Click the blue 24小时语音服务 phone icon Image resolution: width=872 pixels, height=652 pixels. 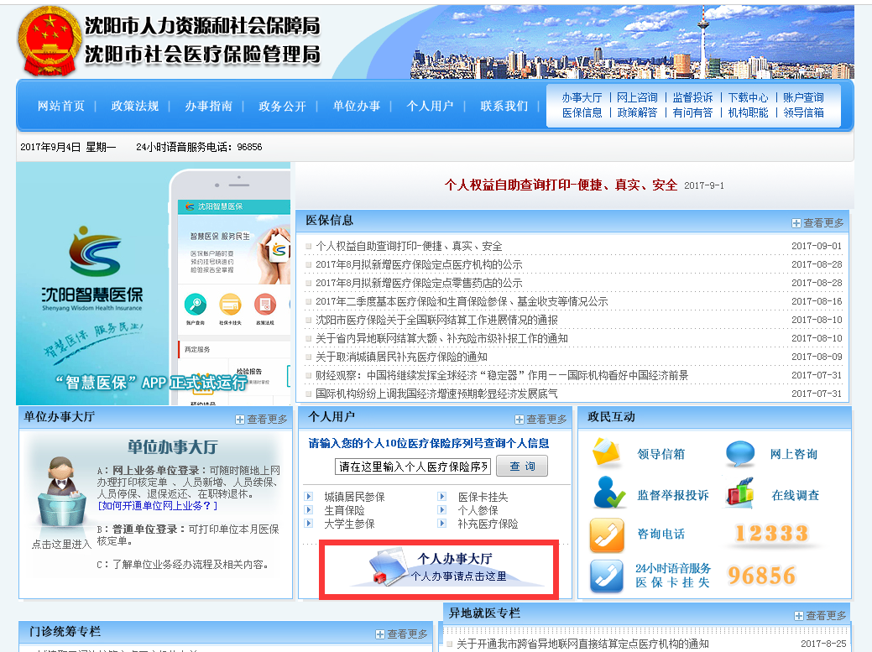click(607, 575)
